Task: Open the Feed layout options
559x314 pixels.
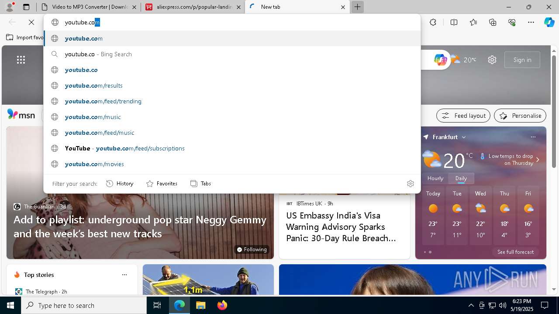Action: tap(463, 116)
